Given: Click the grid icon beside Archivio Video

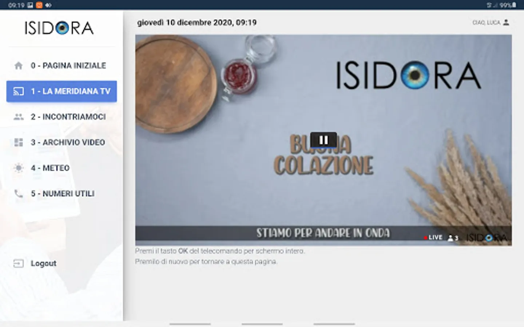Looking at the screenshot, I should click(18, 142).
